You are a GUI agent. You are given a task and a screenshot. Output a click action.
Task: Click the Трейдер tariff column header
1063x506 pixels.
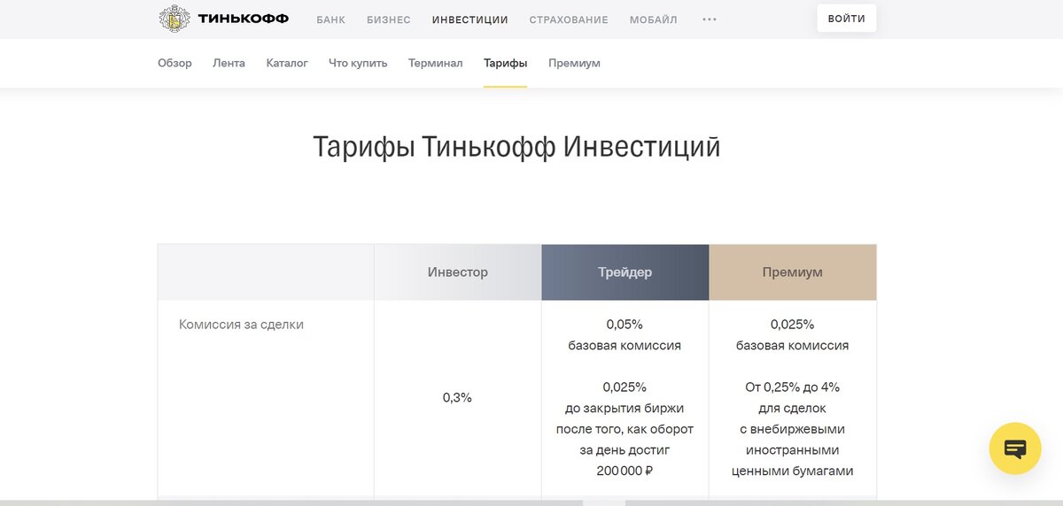(625, 272)
